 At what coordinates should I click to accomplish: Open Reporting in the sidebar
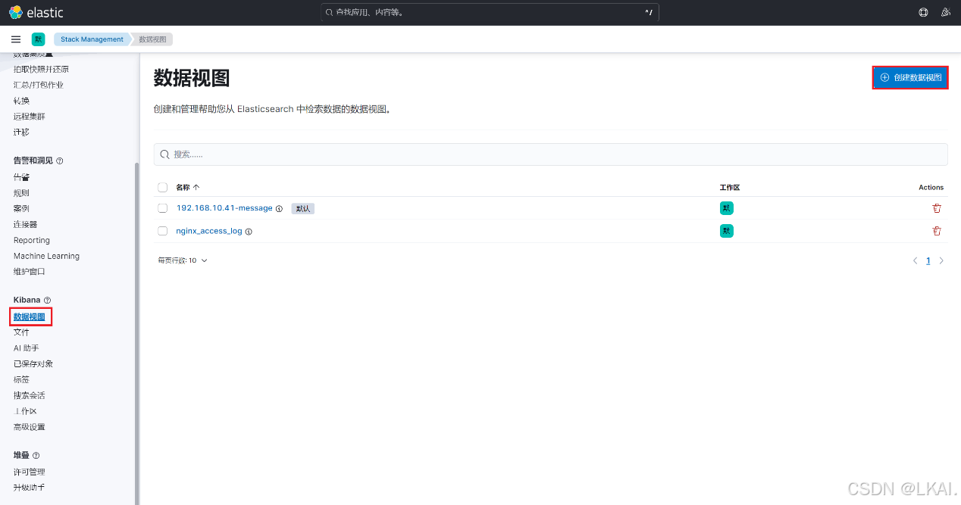pyautogui.click(x=32, y=240)
